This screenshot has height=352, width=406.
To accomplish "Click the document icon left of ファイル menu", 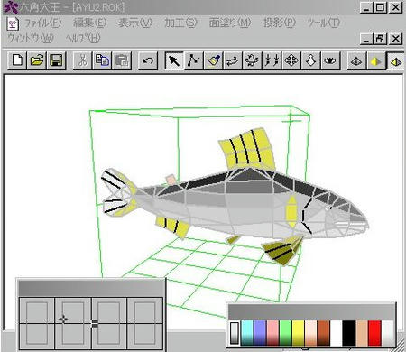I will [x=13, y=23].
